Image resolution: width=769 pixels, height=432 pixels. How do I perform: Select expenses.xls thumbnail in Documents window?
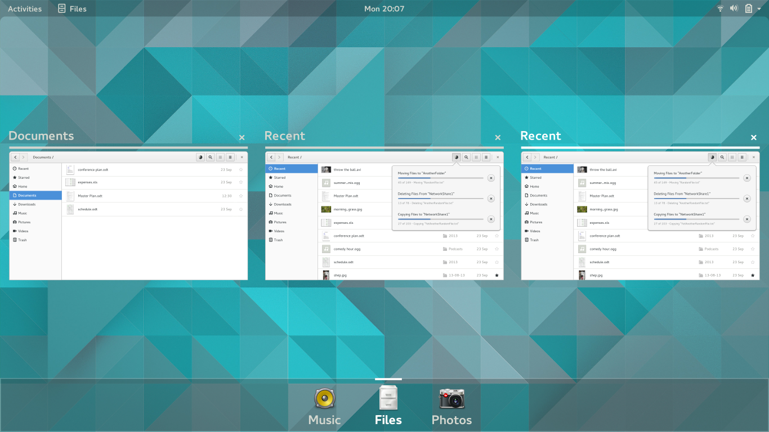point(70,182)
